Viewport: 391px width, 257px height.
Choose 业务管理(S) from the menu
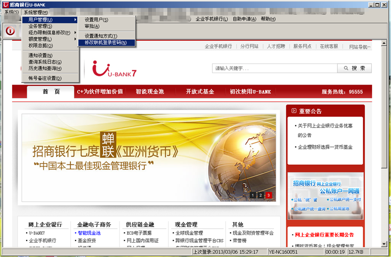50,26
